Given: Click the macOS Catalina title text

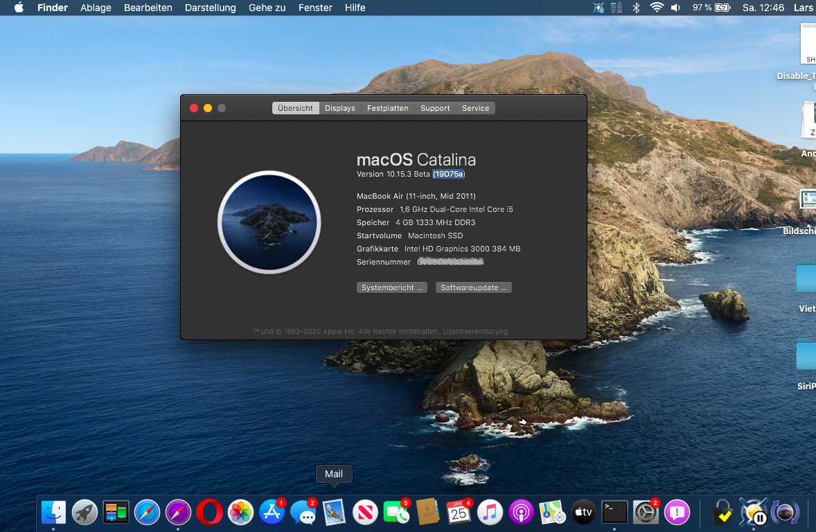Looking at the screenshot, I should coord(416,160).
